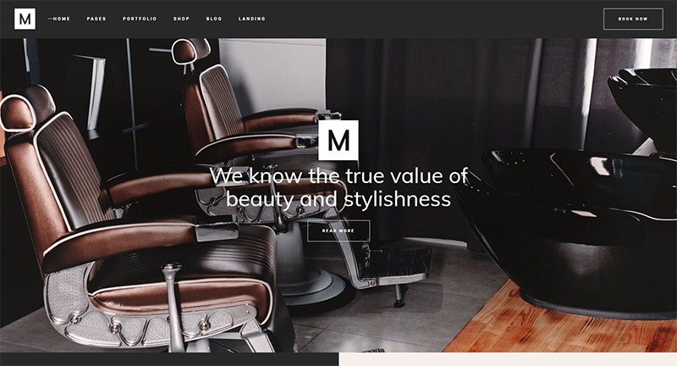Expand the Portfolio navigation menu
677x366 pixels.
140,19
